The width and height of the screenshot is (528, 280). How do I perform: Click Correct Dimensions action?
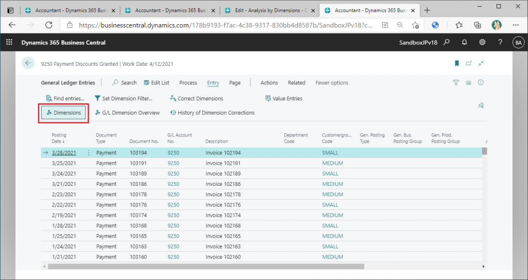coord(196,98)
